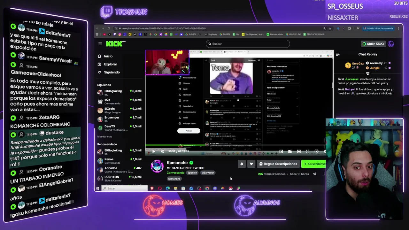Click Regala Suscripciones button
Image resolution: width=409 pixels, height=230 pixels.
pyautogui.click(x=278, y=164)
